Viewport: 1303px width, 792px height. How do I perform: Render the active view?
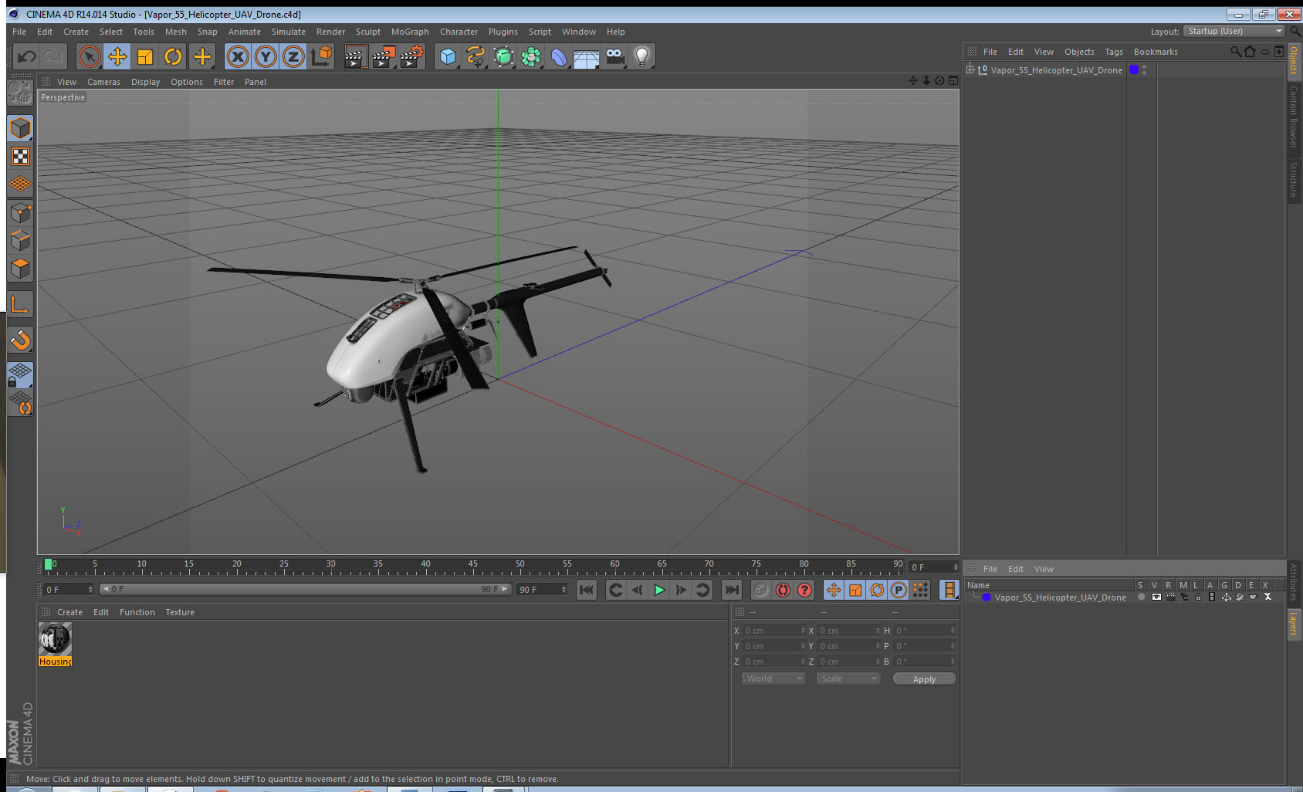354,56
